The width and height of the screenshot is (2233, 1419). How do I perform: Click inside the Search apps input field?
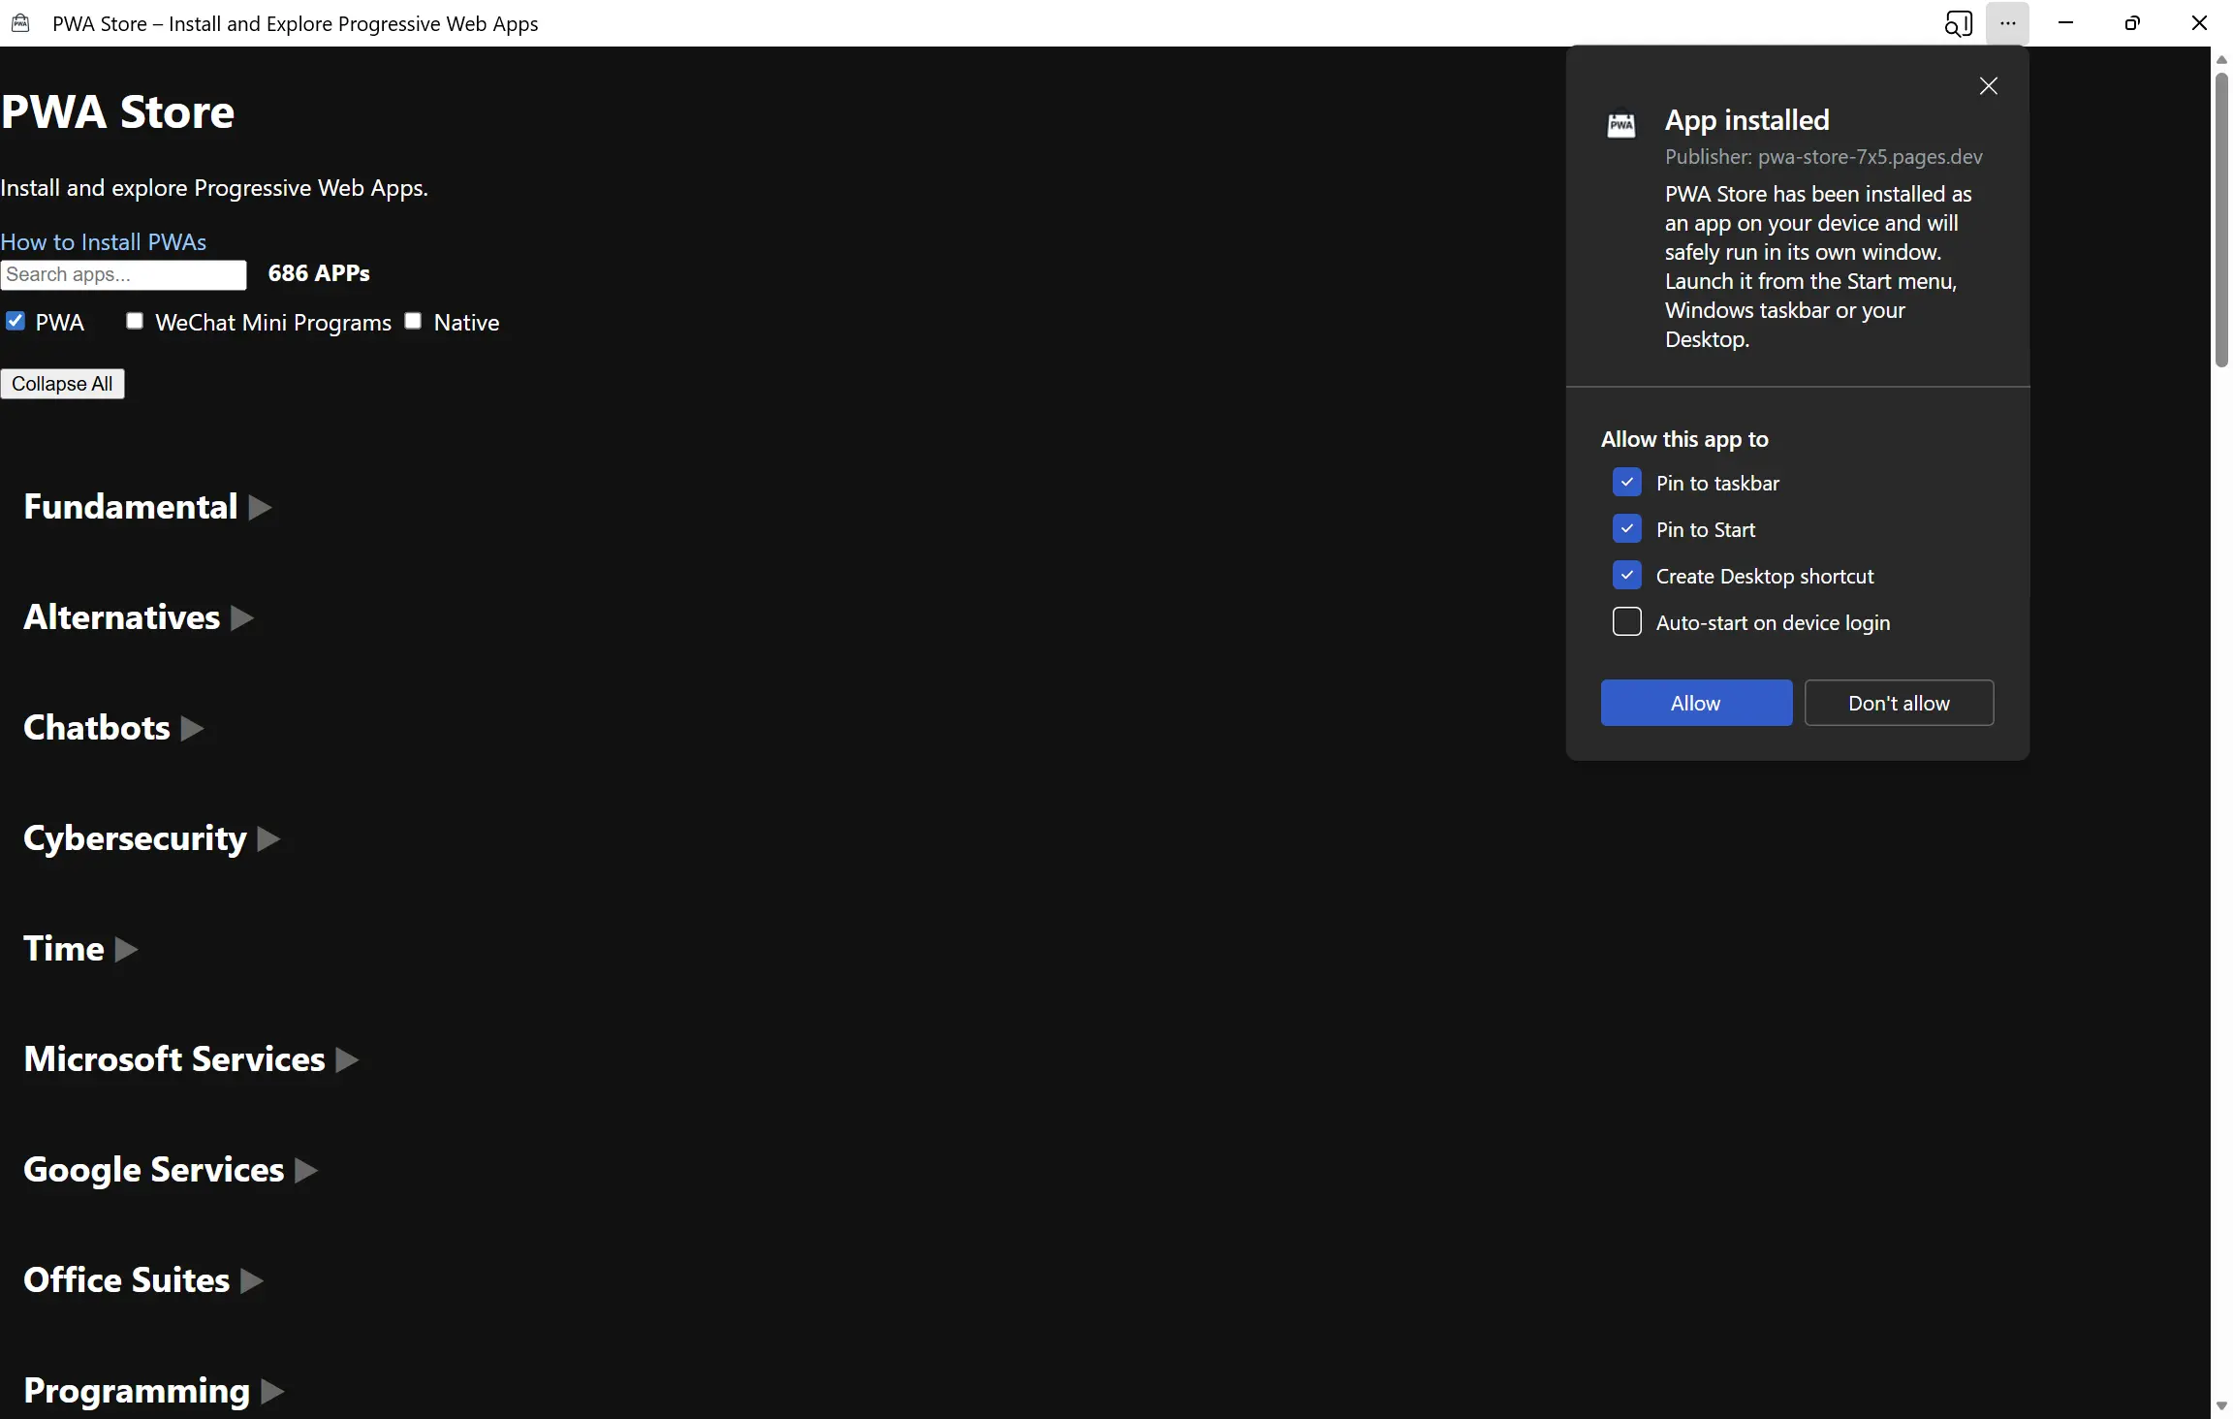[x=123, y=275]
